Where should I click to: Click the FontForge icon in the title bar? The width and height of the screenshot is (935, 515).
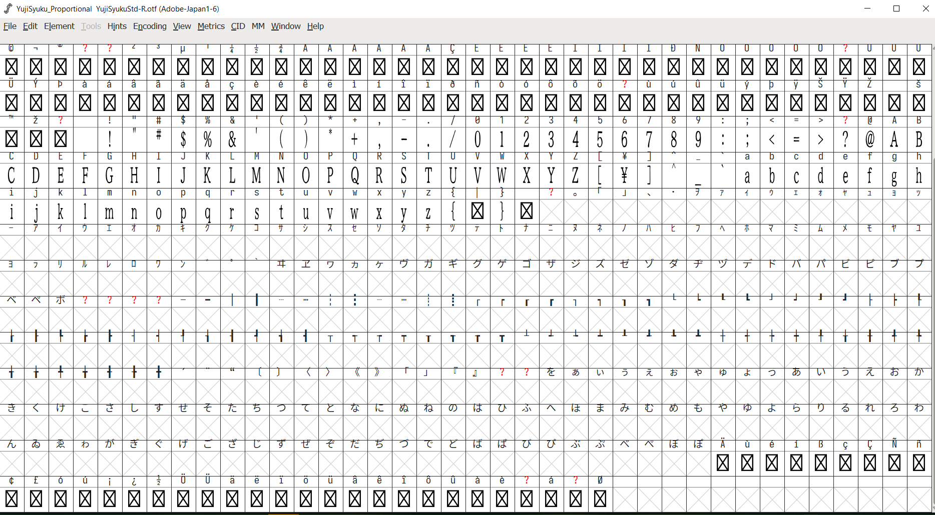pos(7,8)
